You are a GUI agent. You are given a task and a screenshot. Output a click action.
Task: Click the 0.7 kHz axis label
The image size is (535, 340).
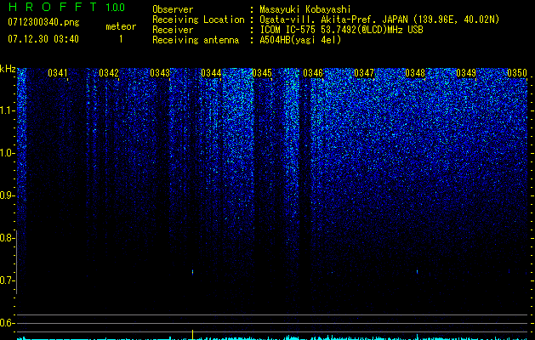[x=8, y=280]
